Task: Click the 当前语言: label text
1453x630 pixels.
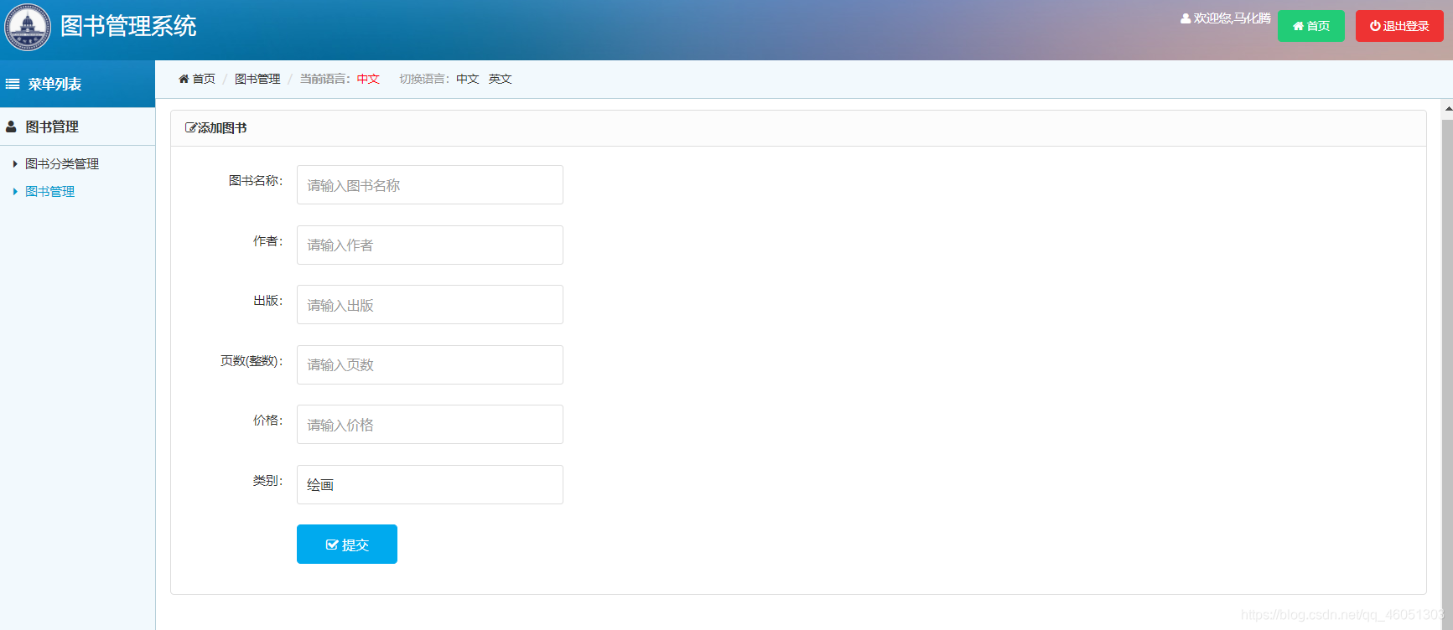Action: pyautogui.click(x=325, y=79)
